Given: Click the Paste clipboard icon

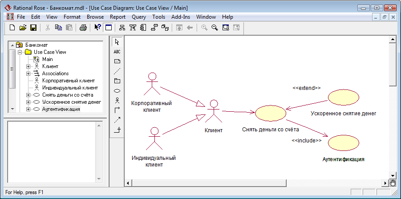Looking at the screenshot, I should coord(69,28).
